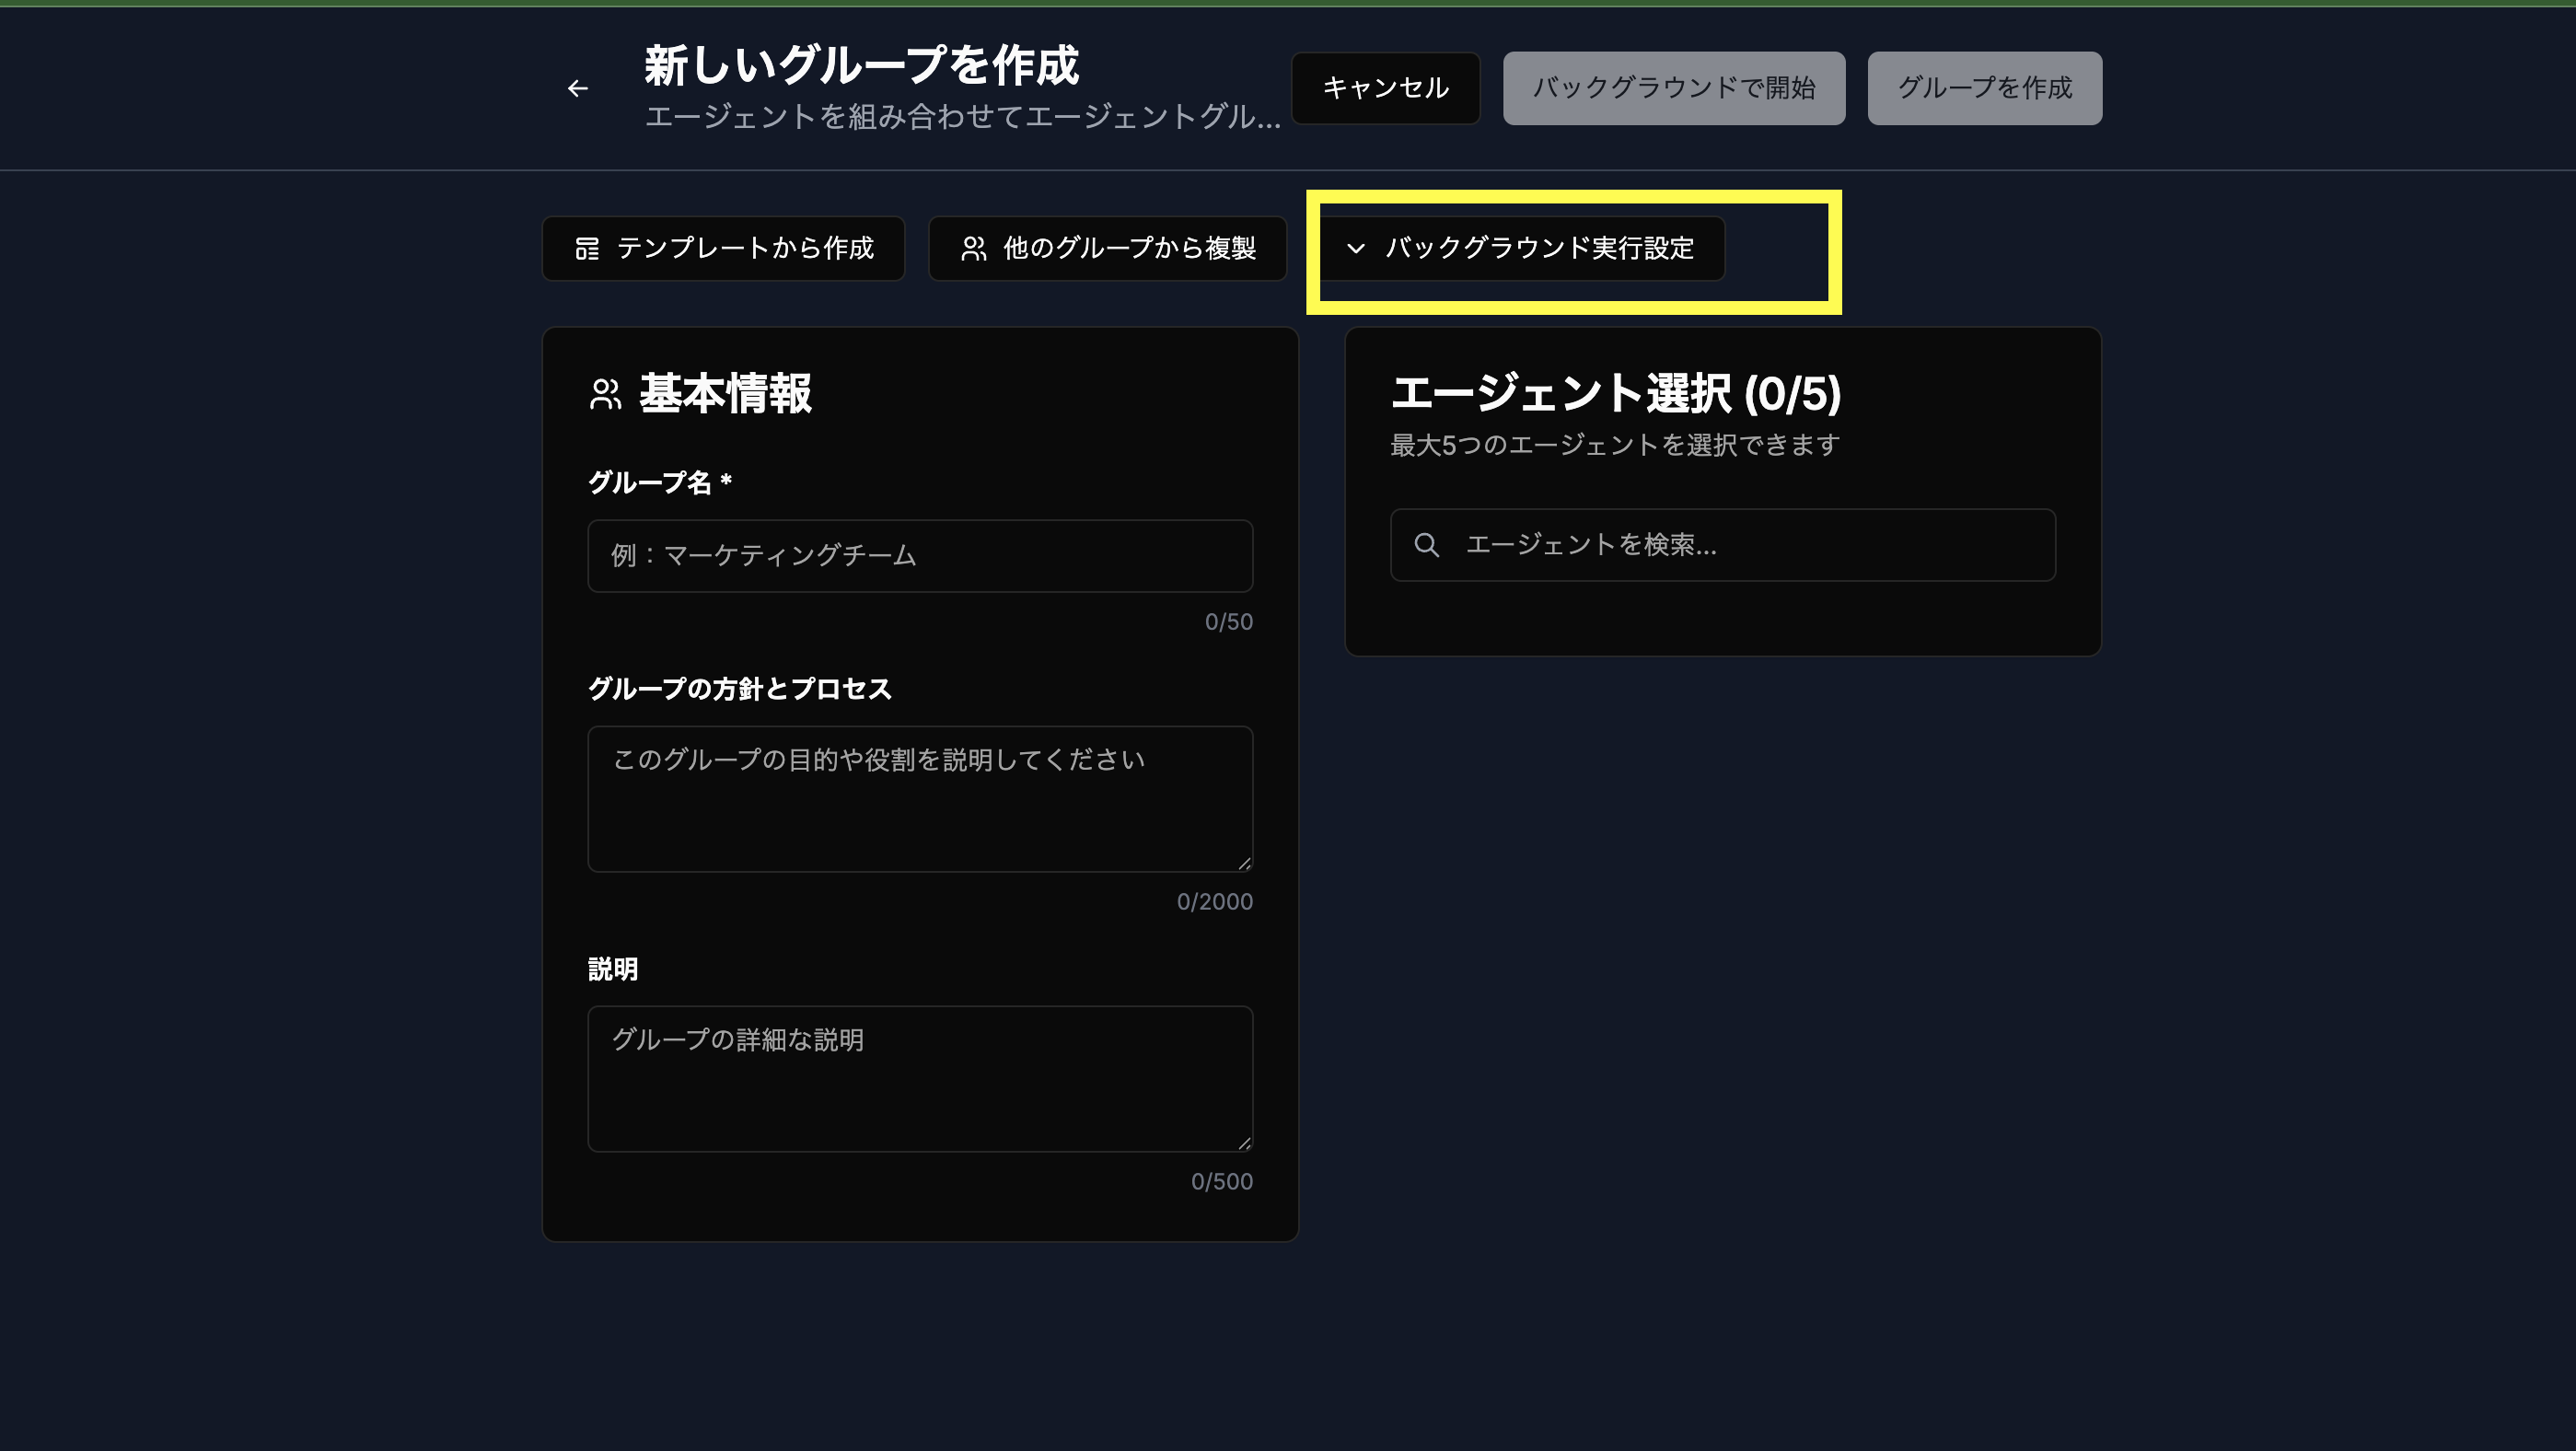Image resolution: width=2576 pixels, height=1451 pixels.
Task: Click the エージェント選択 (0/5) heading
Action: coord(1615,394)
